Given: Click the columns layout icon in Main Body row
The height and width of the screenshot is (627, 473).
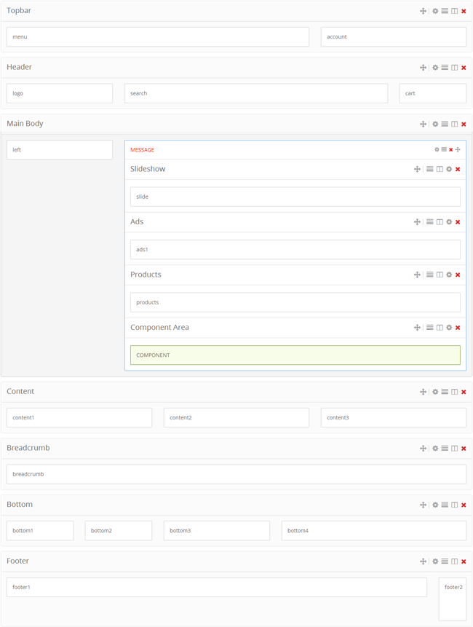Looking at the screenshot, I should [454, 124].
